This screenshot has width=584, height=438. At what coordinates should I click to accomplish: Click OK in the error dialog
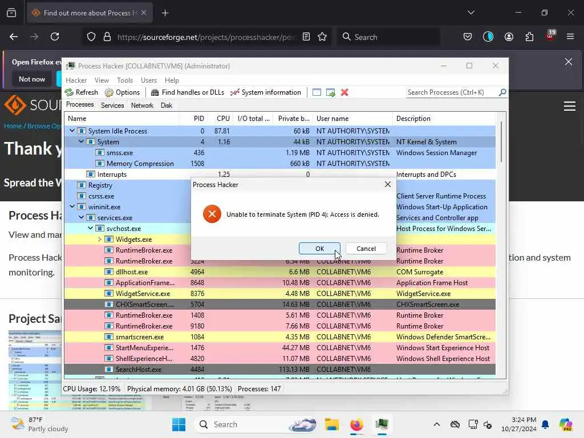[x=319, y=249]
